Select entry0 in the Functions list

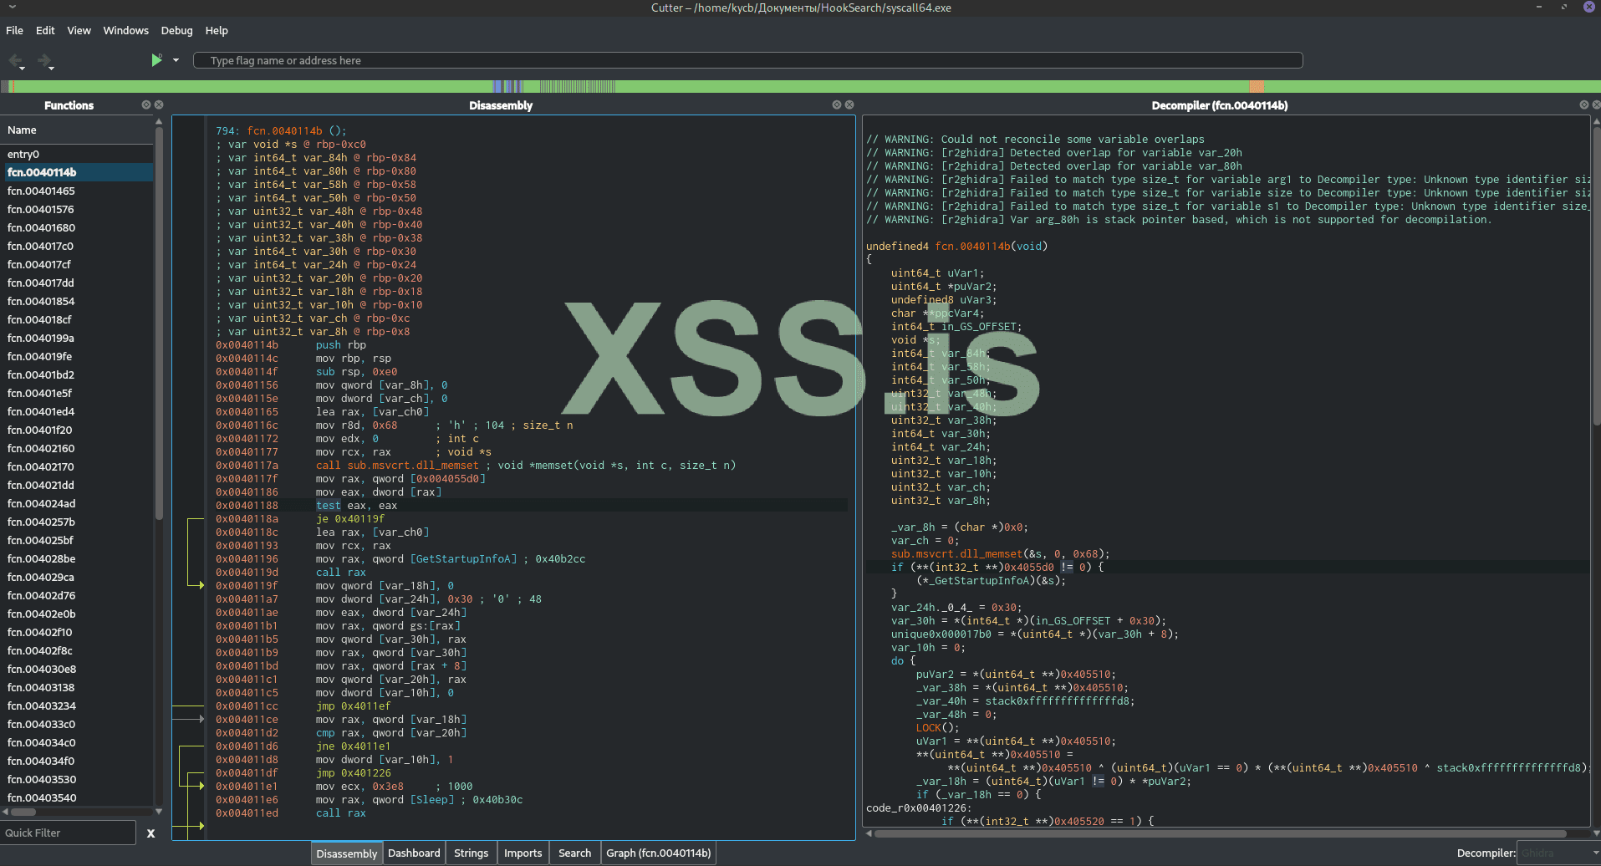(x=77, y=154)
